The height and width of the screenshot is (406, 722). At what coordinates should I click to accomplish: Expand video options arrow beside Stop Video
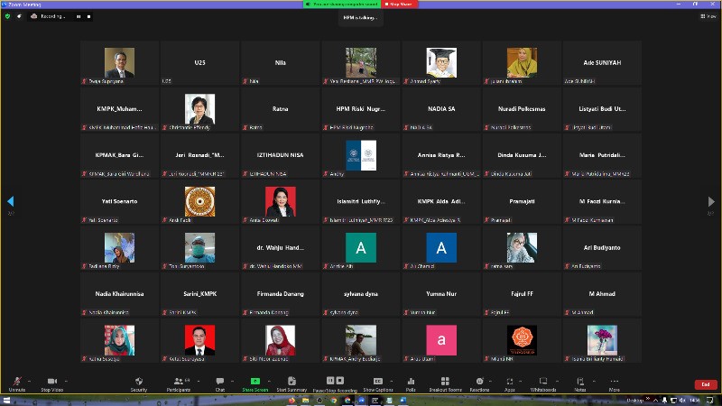click(x=66, y=380)
